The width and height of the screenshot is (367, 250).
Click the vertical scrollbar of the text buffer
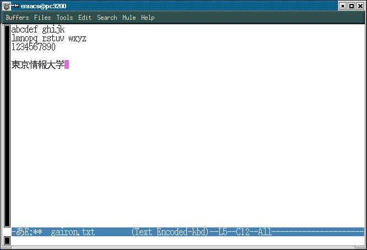tap(7, 126)
